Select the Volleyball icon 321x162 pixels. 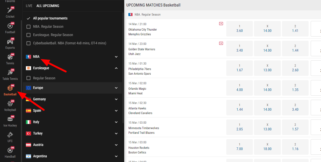point(10,104)
